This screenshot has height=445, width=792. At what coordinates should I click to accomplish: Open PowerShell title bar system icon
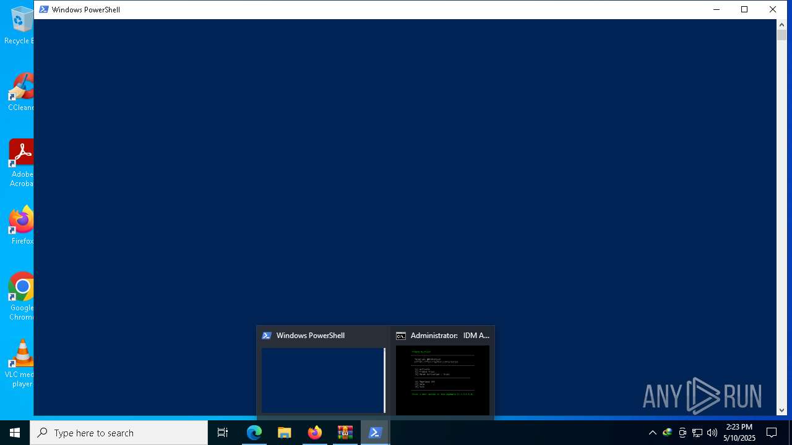[x=44, y=9]
